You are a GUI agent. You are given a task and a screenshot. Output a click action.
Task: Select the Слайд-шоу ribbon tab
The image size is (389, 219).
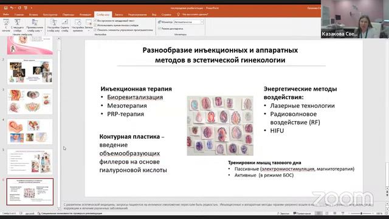point(103,15)
